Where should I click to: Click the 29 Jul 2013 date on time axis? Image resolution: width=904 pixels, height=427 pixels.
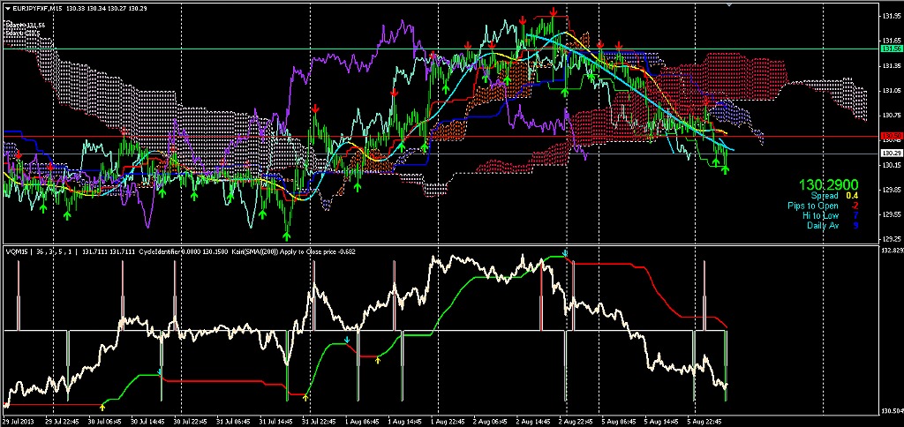[17, 421]
